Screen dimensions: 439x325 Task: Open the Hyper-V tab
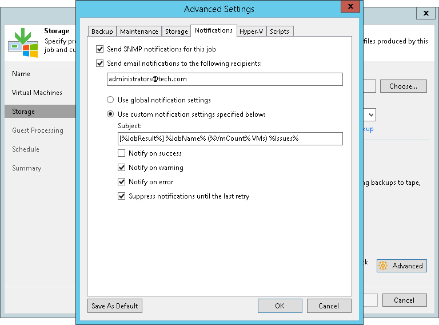tap(251, 31)
